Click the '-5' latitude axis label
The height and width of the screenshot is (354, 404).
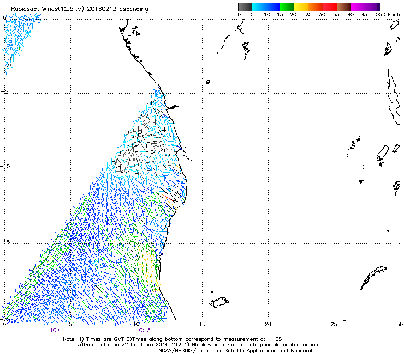5,92
